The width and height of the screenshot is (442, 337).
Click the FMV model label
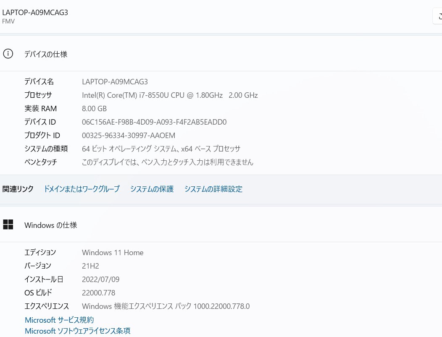pos(8,21)
